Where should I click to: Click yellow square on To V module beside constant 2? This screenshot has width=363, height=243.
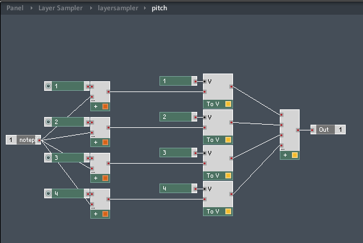228,140
